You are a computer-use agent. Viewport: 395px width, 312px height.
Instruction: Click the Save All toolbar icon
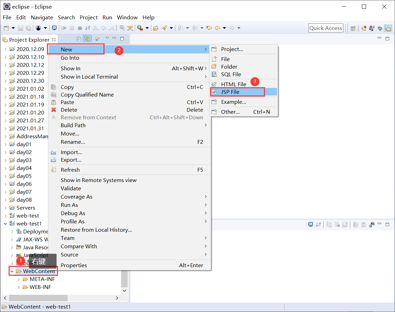(x=29, y=28)
